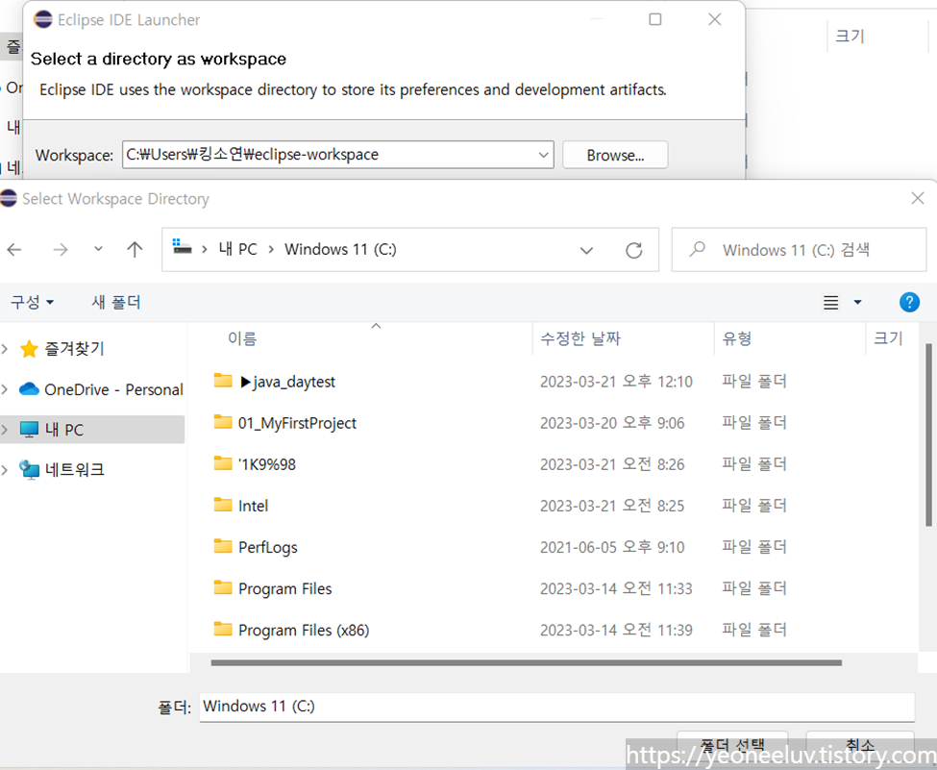937x770 pixels.
Task: Select the Program Files (x86) folder
Action: (x=304, y=630)
